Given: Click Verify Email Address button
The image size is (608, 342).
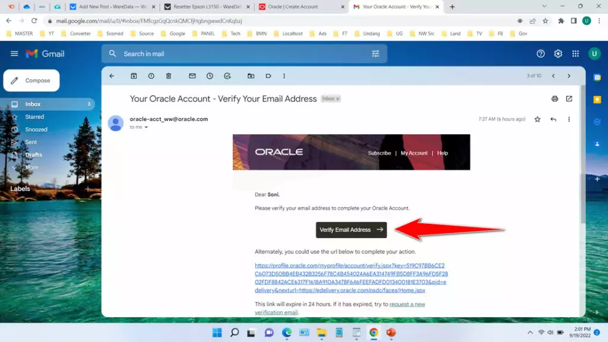Looking at the screenshot, I should point(351,230).
